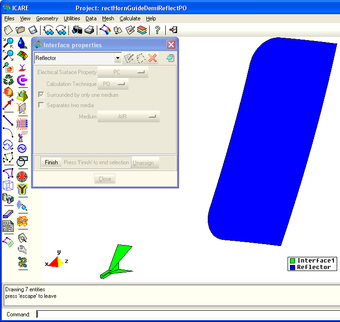The width and height of the screenshot is (340, 322).
Task: Click the sine wave circle icon
Action: pos(22,149)
